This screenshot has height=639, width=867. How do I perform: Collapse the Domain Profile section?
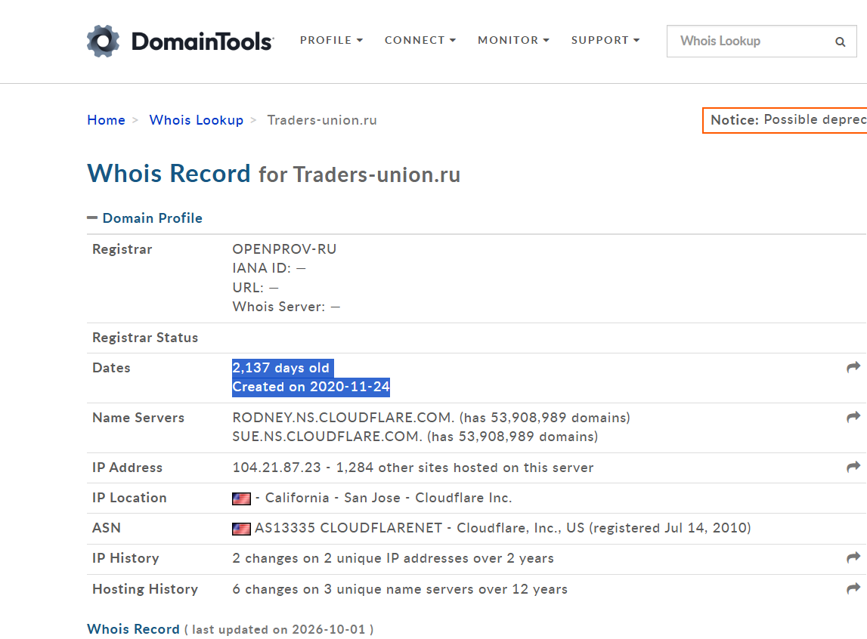pos(145,218)
